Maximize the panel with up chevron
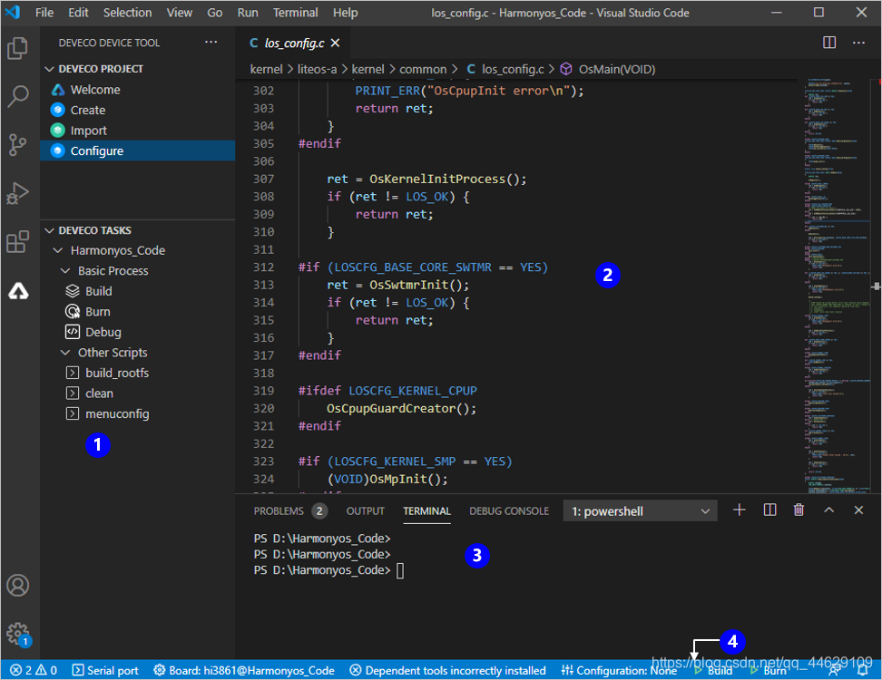The height and width of the screenshot is (680, 882). [828, 510]
